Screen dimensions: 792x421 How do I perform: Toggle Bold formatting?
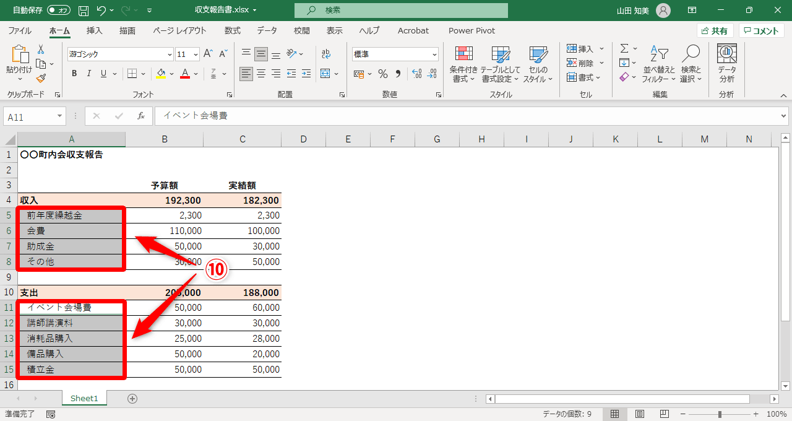[74, 74]
